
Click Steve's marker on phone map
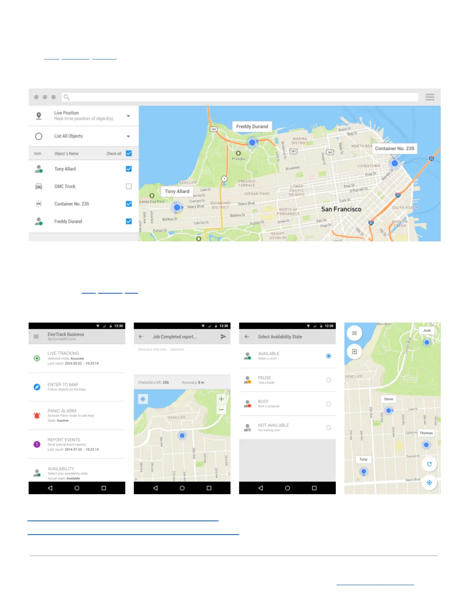coord(388,411)
